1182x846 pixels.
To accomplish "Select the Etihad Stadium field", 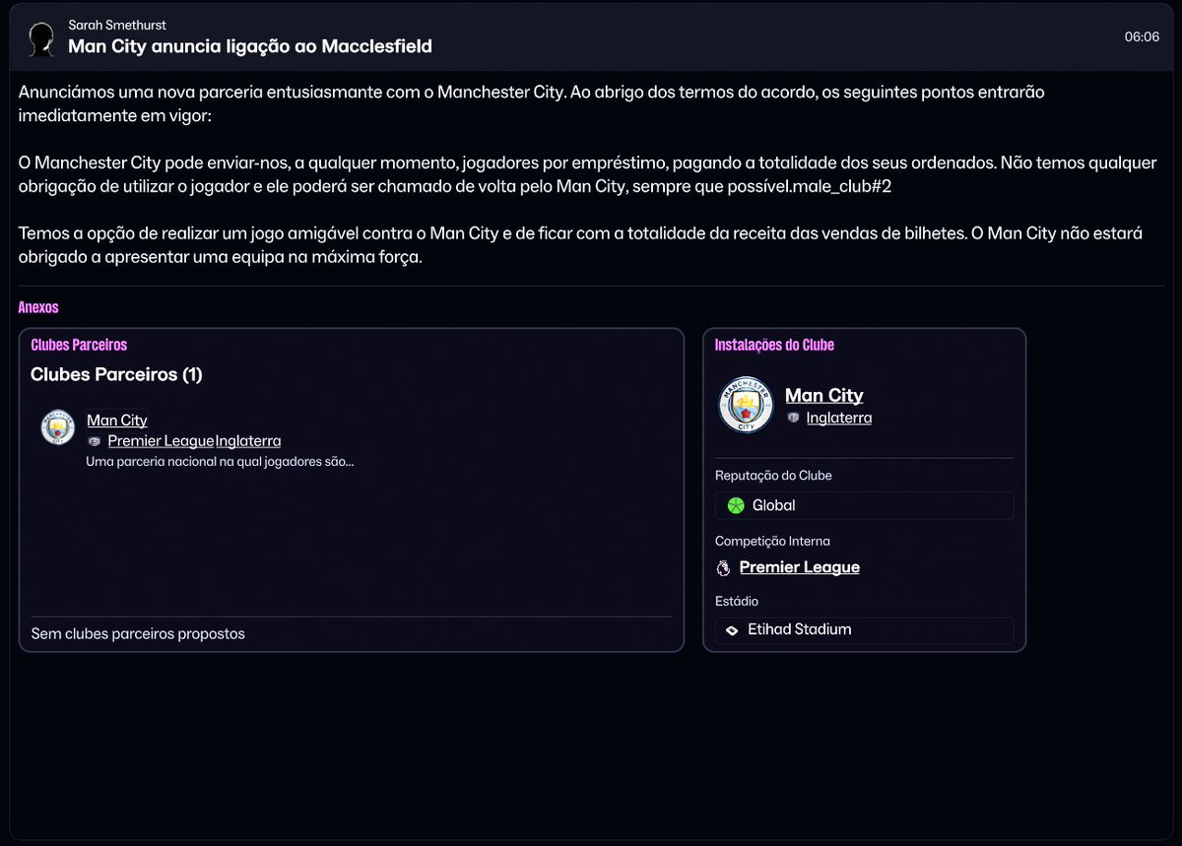I will coord(864,630).
